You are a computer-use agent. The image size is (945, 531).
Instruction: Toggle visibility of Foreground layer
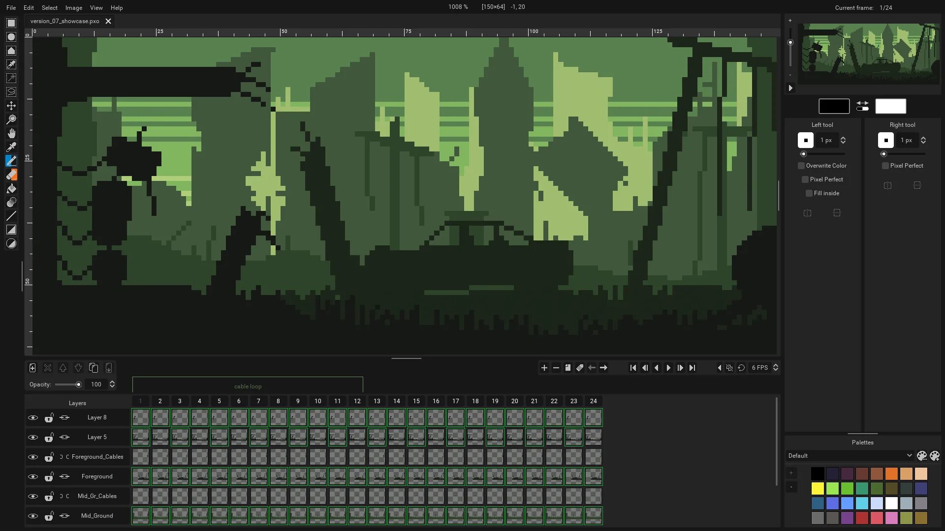(x=33, y=476)
